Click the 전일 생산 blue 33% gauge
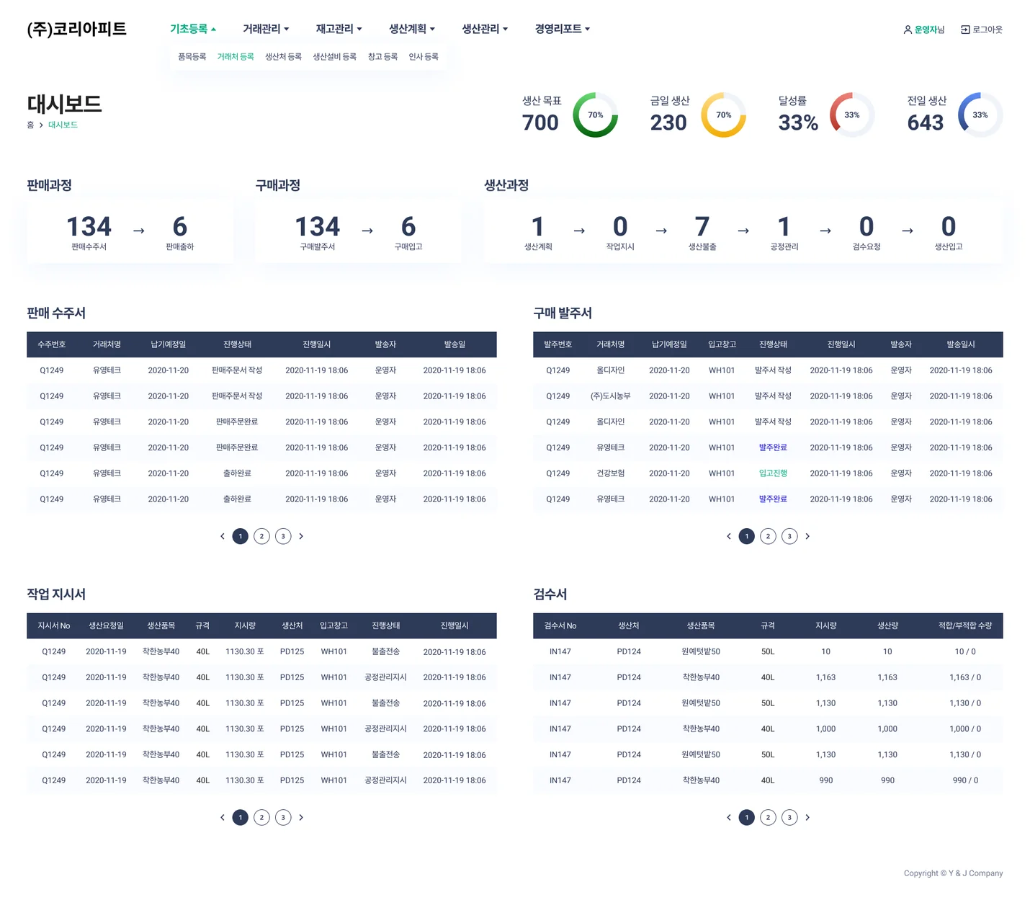The height and width of the screenshot is (905, 1030). pos(980,115)
